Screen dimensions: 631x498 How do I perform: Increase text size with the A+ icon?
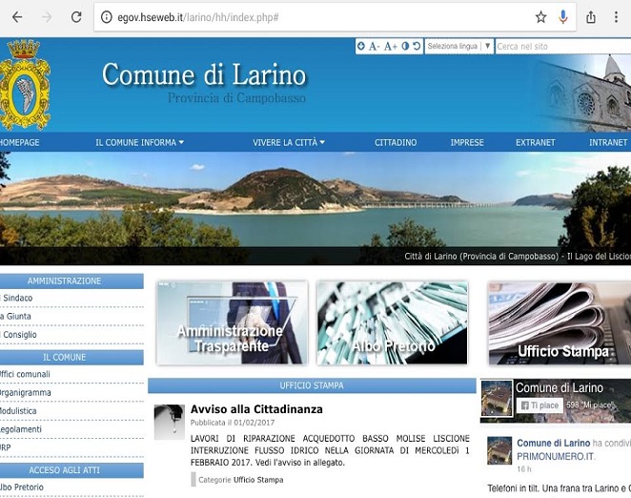(390, 46)
